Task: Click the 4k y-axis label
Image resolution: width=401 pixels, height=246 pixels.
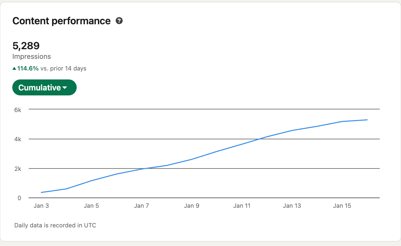Action: pos(17,139)
